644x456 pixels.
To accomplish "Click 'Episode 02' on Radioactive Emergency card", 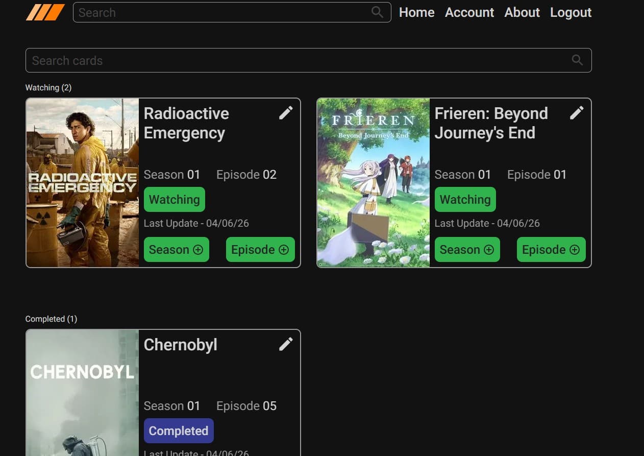I will point(246,175).
